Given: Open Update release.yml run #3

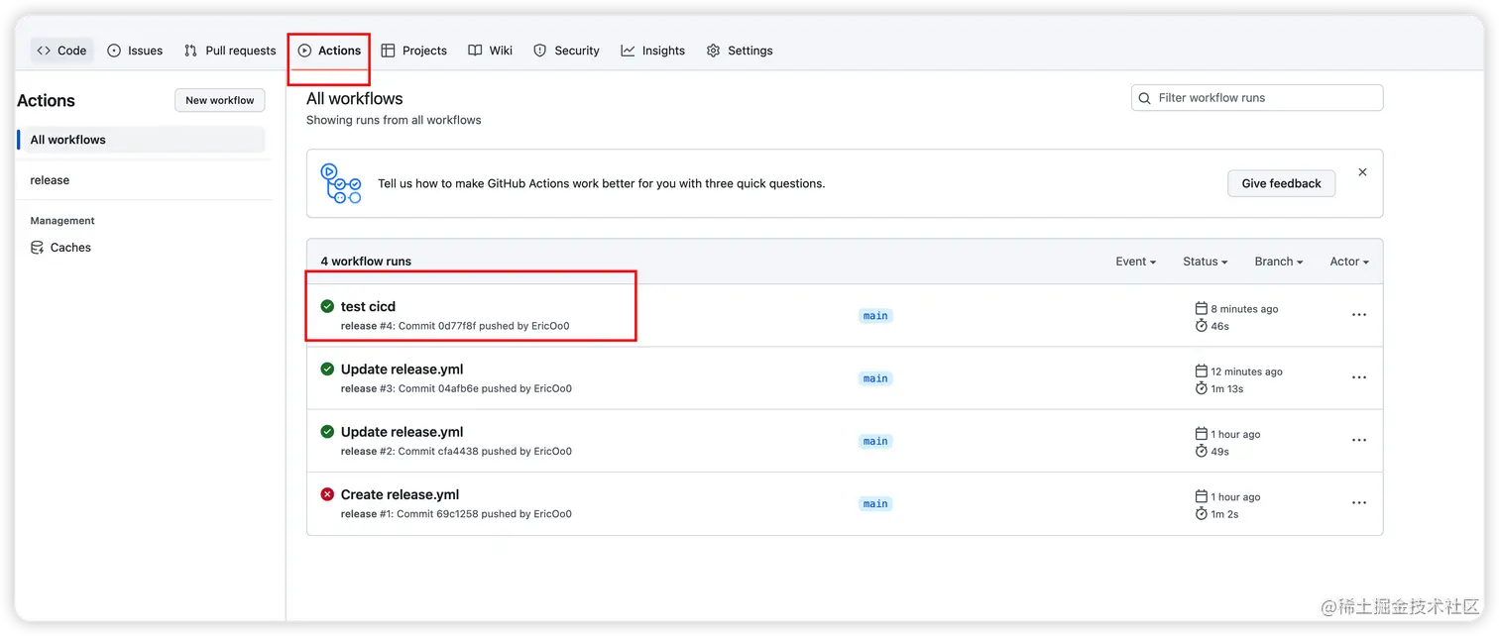Looking at the screenshot, I should tap(402, 370).
